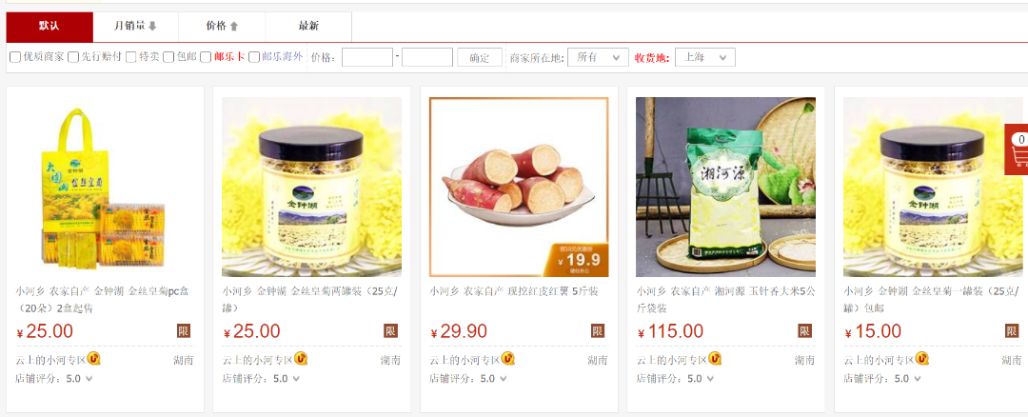Select the 默认 sort tab
The width and height of the screenshot is (1028, 417).
point(49,27)
